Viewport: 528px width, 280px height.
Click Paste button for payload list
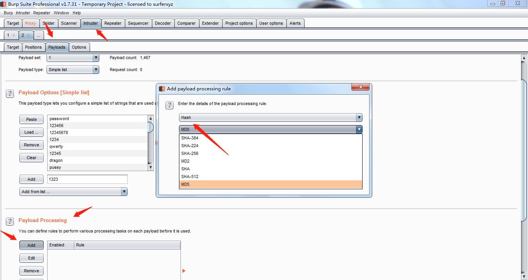coord(31,119)
